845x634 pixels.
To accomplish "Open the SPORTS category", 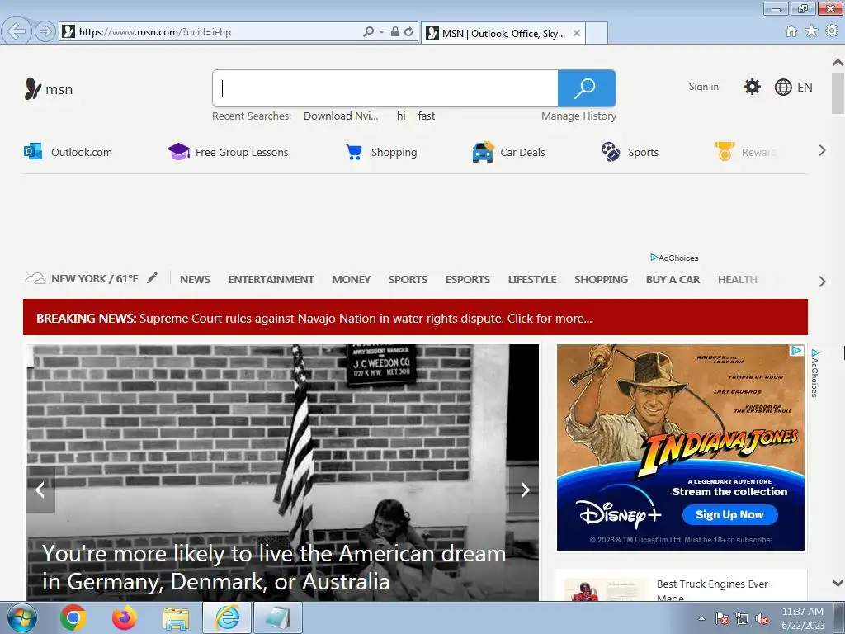I will (x=408, y=279).
